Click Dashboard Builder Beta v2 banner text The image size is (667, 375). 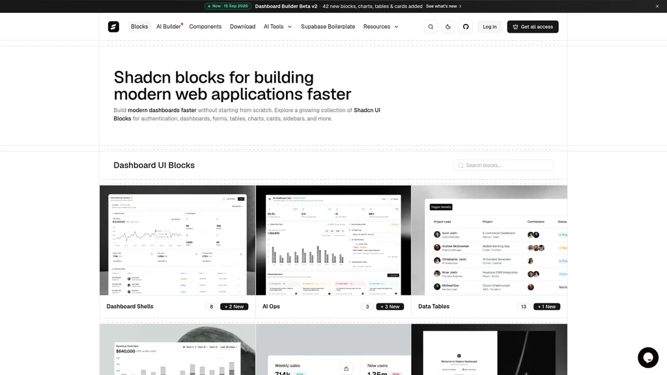click(x=286, y=7)
